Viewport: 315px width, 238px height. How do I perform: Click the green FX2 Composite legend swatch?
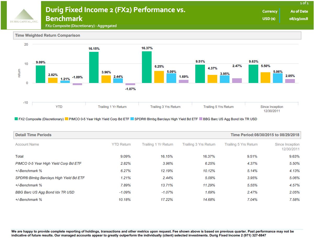[16, 119]
